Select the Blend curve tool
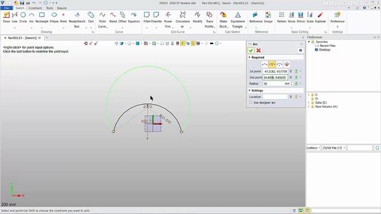 [x=113, y=17]
